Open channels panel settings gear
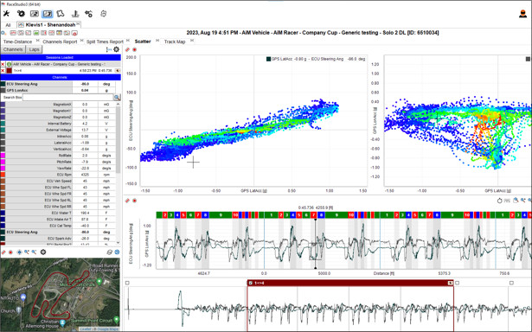Screen dimensions: 532x332 117,49
